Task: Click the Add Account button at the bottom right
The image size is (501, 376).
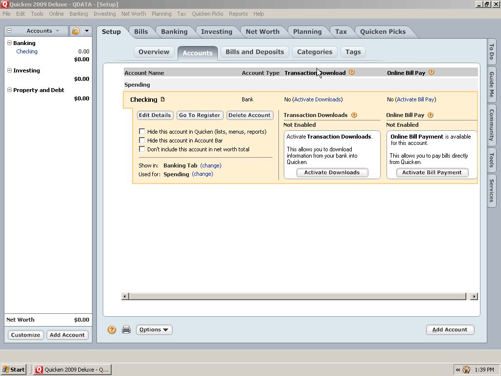Action: point(450,329)
